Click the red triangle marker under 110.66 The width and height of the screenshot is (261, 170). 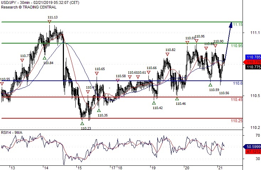(149, 72)
